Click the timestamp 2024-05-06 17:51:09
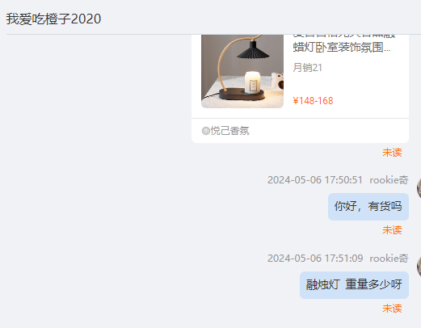This screenshot has width=421, height=328. pyautogui.click(x=315, y=259)
